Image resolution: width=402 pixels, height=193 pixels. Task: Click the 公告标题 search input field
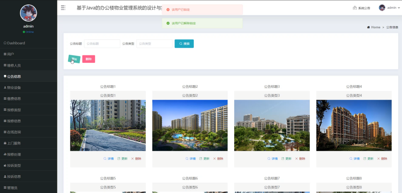(102, 44)
